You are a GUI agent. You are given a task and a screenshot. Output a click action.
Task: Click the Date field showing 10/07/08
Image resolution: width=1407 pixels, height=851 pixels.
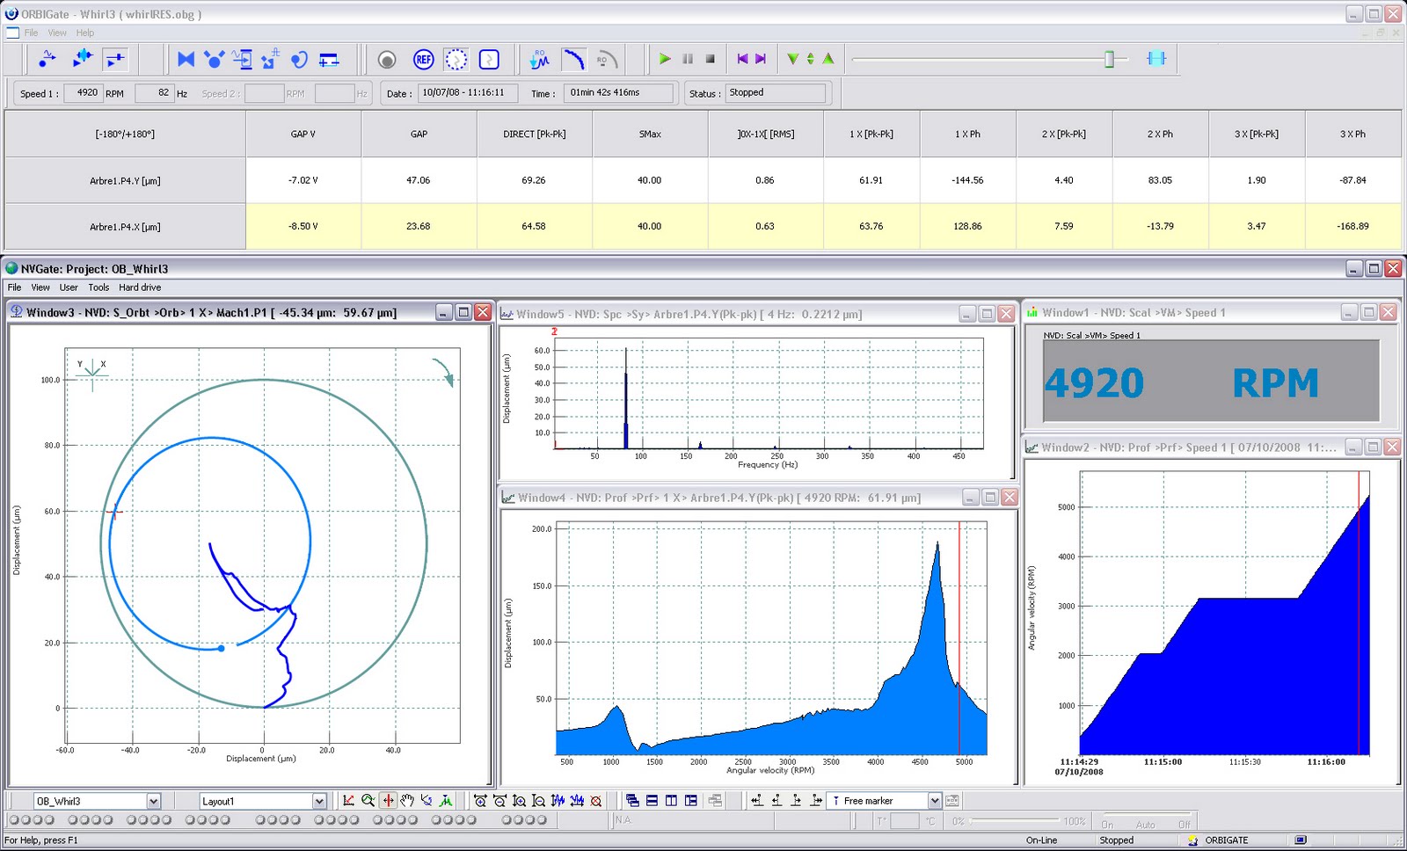(468, 93)
